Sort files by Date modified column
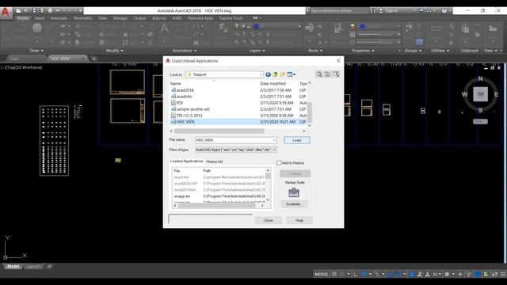Image resolution: width=507 pixels, height=285 pixels. 273,83
